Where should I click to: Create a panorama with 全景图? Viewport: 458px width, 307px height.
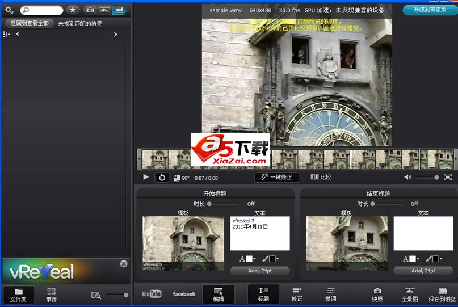tap(409, 294)
